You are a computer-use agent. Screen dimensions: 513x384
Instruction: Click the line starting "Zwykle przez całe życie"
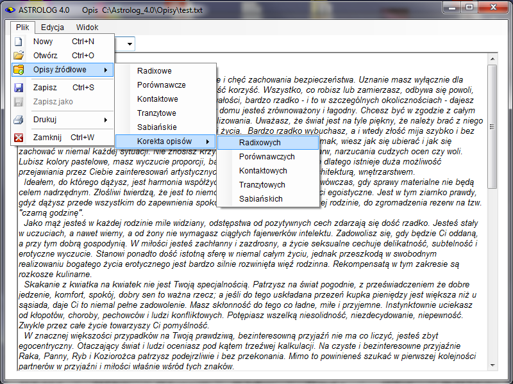[x=114, y=326]
